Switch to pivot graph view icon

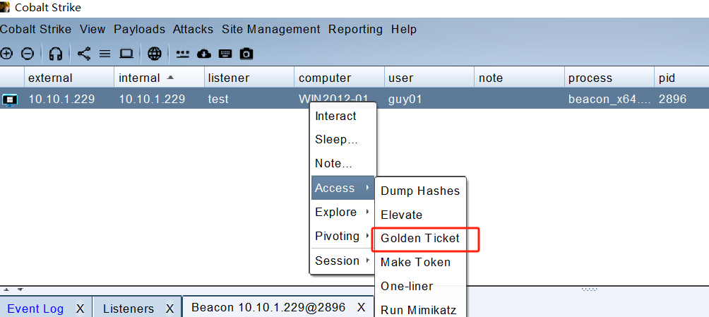[84, 54]
